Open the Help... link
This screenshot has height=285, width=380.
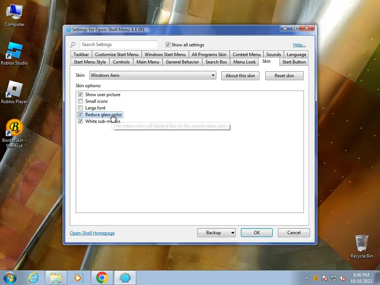(x=299, y=45)
